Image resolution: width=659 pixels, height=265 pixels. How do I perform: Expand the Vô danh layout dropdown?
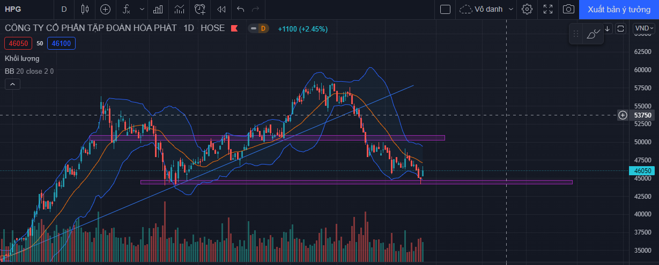487,9
